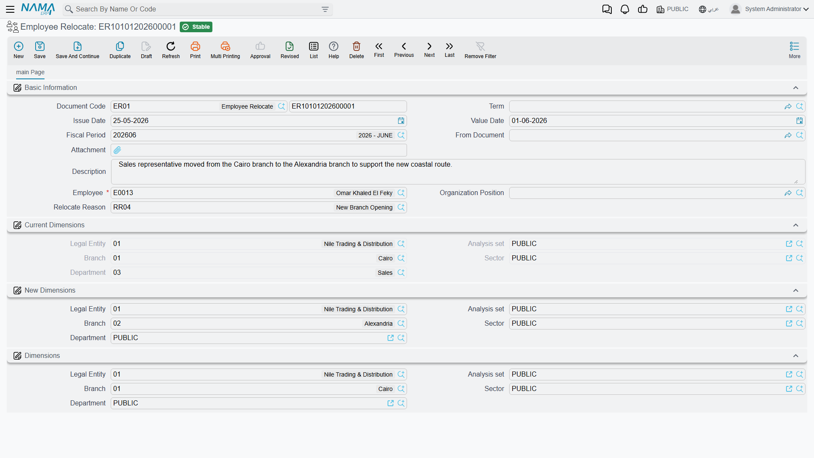Open the More toolbar menu

[794, 50]
